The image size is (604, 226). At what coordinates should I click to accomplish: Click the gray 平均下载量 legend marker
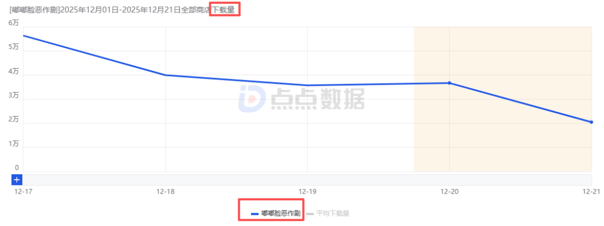310,214
